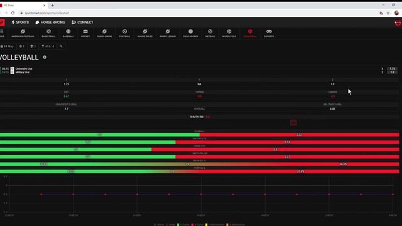Click the browser extensions icon
402x226 pixels.
coord(381,13)
